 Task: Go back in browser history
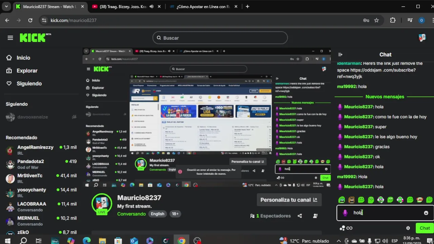(7, 20)
